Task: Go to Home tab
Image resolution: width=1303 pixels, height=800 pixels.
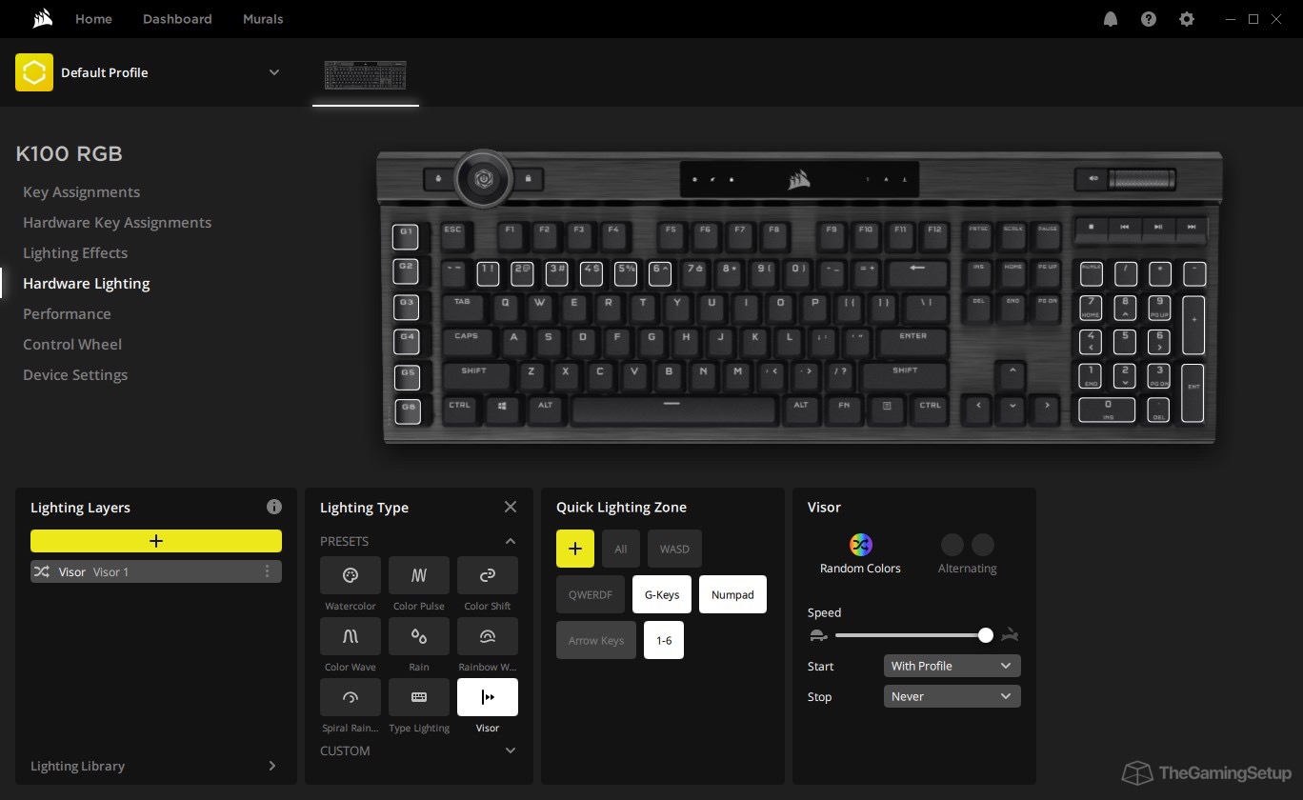Action: pyautogui.click(x=93, y=19)
